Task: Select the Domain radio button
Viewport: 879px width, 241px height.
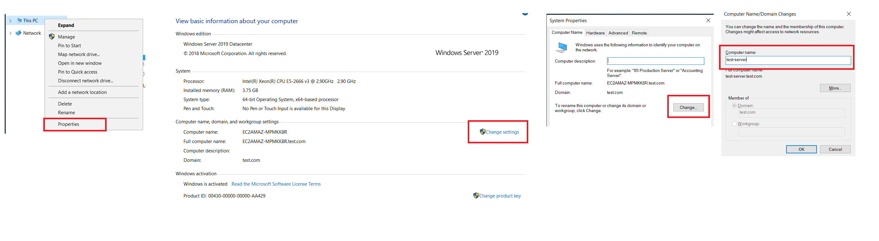Action: 734,105
